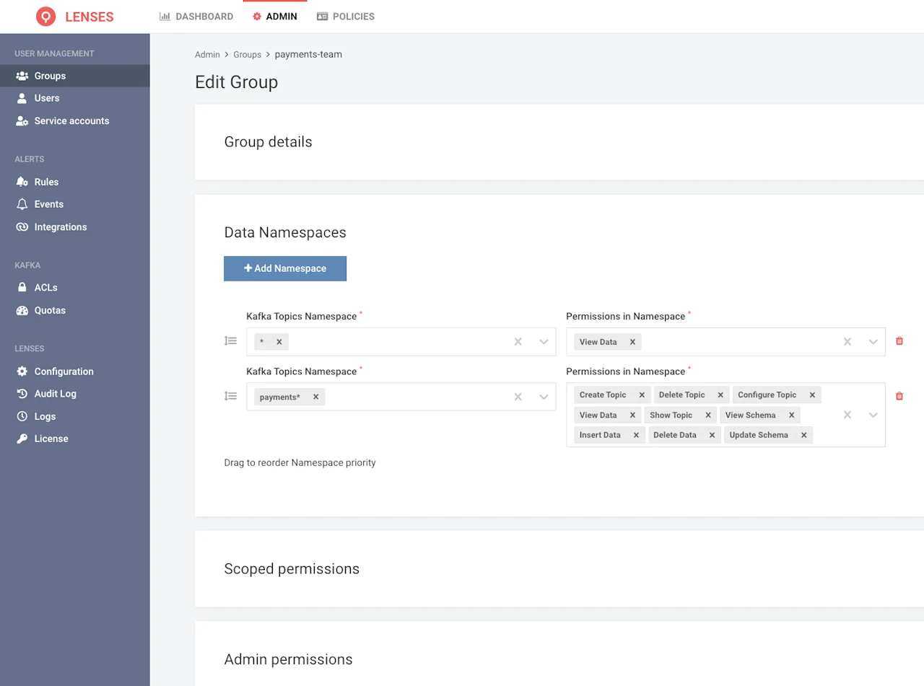Open the POLICIES tab
The width and height of the screenshot is (924, 686).
click(x=345, y=16)
